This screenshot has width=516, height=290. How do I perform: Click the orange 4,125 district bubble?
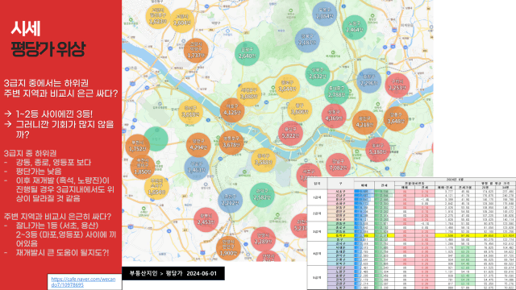coord(232,110)
